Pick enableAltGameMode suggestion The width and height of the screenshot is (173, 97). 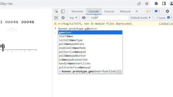click(x=90, y=48)
